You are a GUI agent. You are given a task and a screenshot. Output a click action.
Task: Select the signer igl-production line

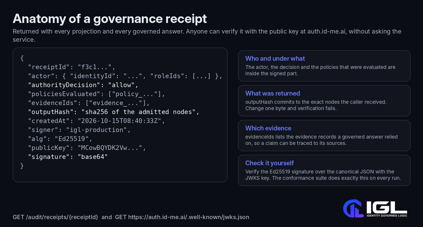click(79, 130)
